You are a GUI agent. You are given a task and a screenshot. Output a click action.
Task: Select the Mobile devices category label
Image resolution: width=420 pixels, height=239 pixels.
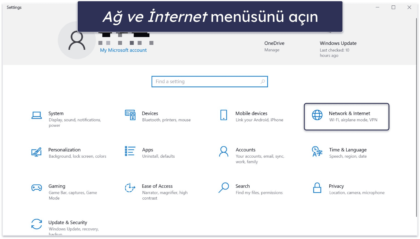[x=251, y=113]
